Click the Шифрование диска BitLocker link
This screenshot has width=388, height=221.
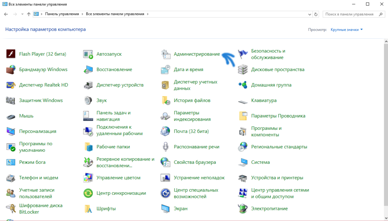pyautogui.click(x=41, y=209)
